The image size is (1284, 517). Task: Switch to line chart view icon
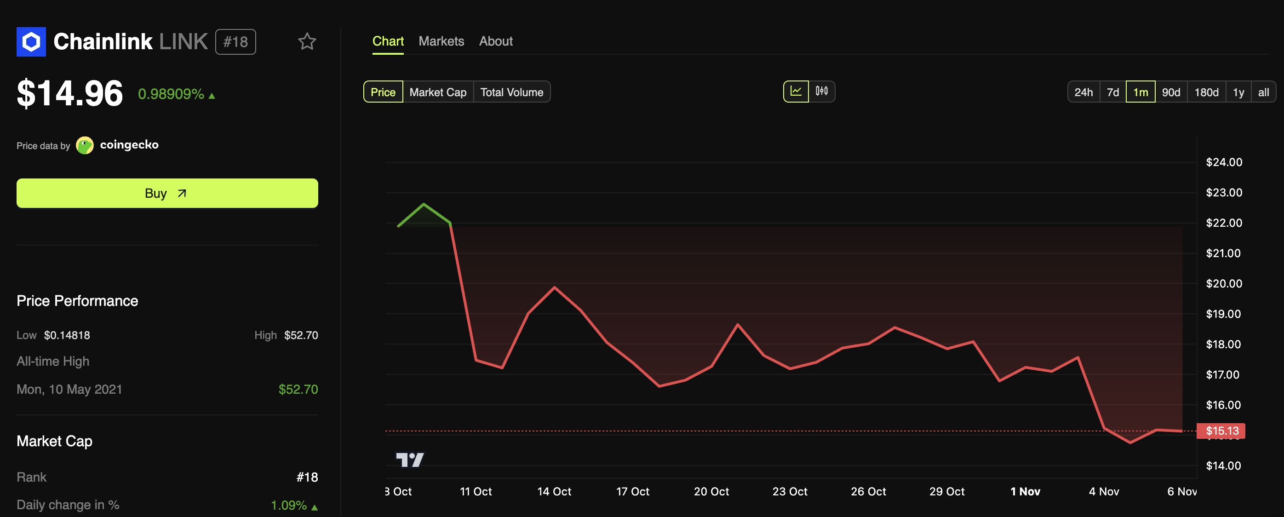click(796, 92)
